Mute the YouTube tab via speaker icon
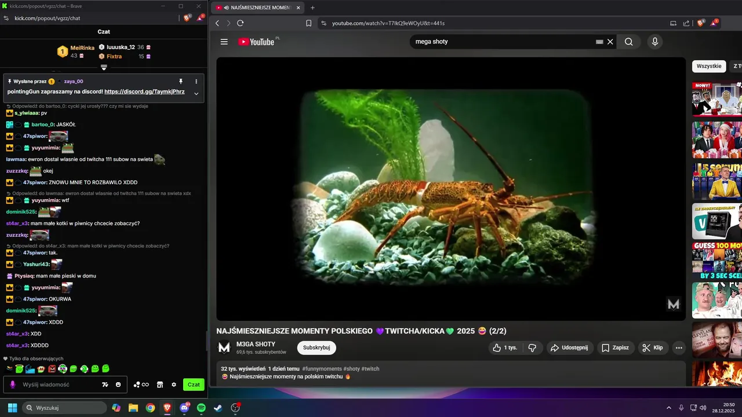742x417 pixels. point(226,8)
